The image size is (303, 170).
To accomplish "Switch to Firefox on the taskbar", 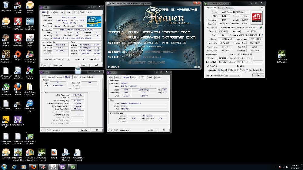I will [x=34, y=167].
